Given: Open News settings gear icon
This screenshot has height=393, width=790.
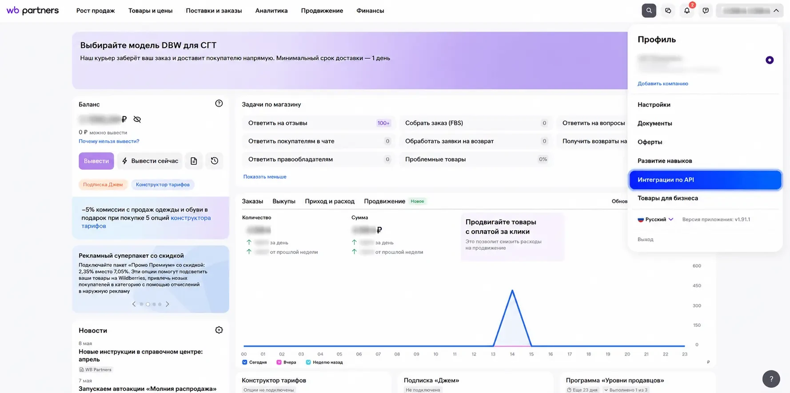Looking at the screenshot, I should [x=219, y=330].
